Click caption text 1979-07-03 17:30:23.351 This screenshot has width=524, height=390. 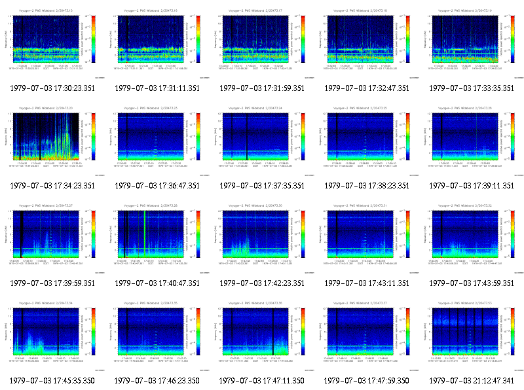[x=52, y=88]
